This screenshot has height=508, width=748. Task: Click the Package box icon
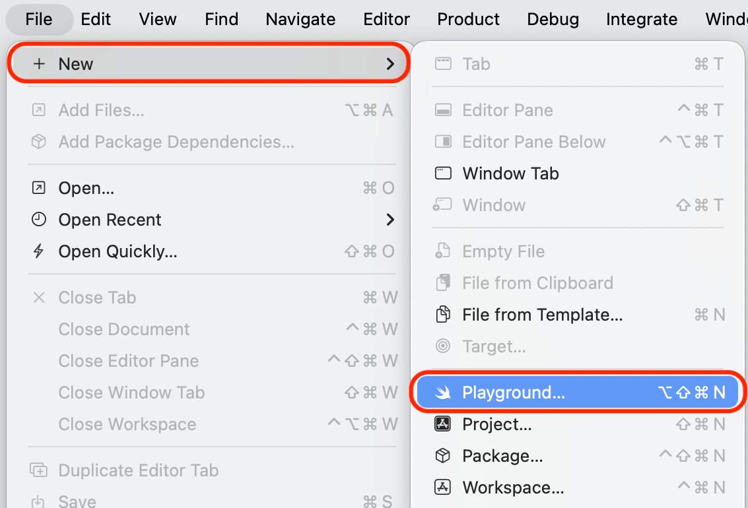click(x=443, y=456)
